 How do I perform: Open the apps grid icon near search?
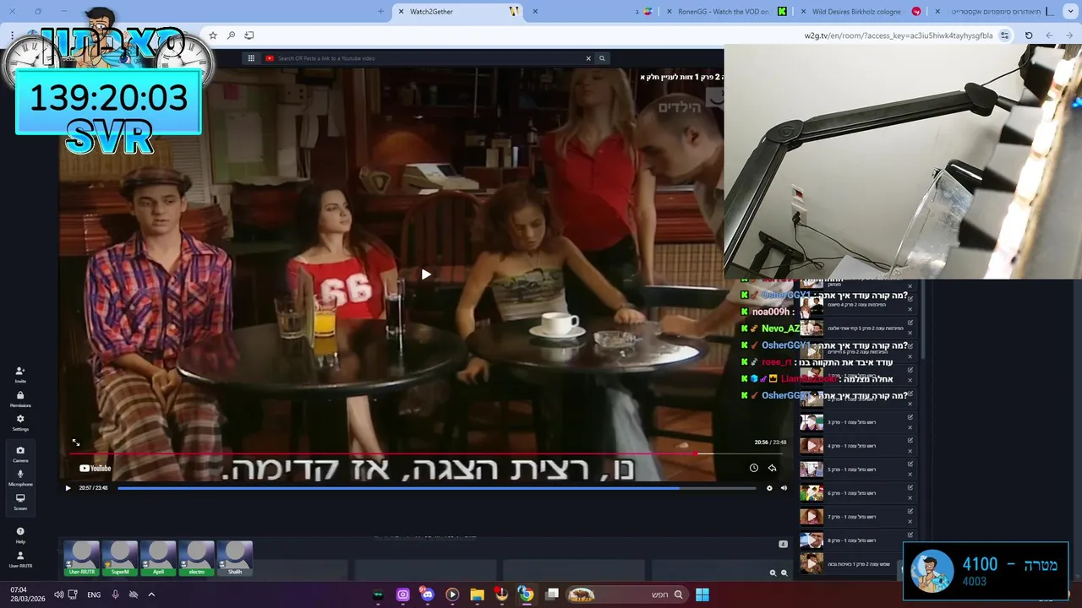coord(251,58)
